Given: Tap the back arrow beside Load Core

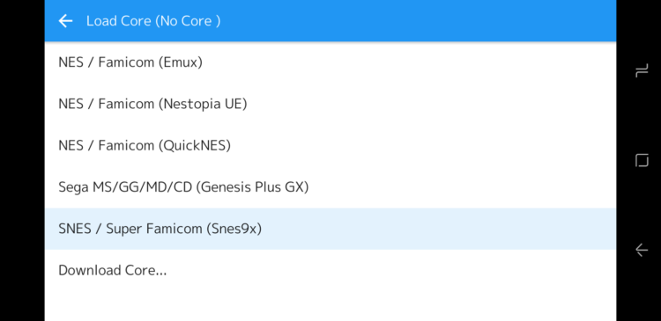Looking at the screenshot, I should (x=65, y=20).
